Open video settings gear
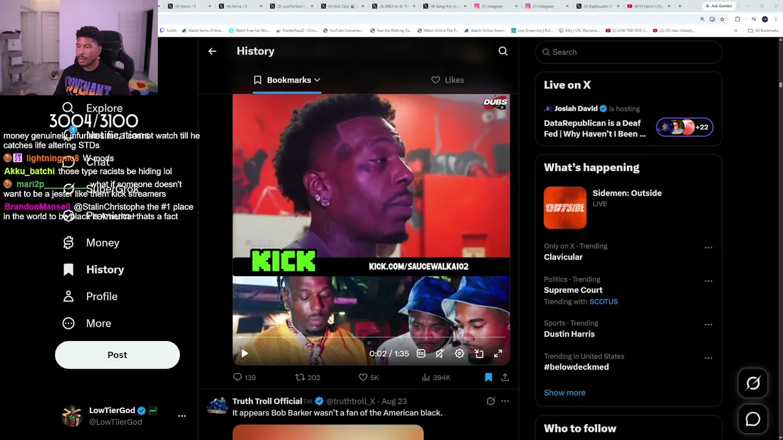 click(x=459, y=353)
